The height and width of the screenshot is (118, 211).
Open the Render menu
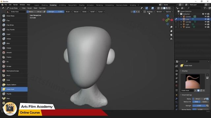15,5
